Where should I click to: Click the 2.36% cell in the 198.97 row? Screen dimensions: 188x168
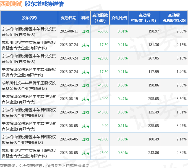(x=181, y=31)
